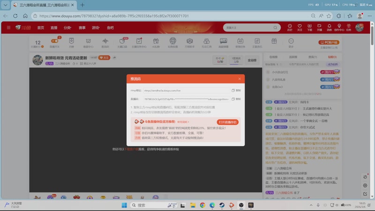Open Steam from the taskbar
This screenshot has height=211, width=375.
[x=222, y=205]
